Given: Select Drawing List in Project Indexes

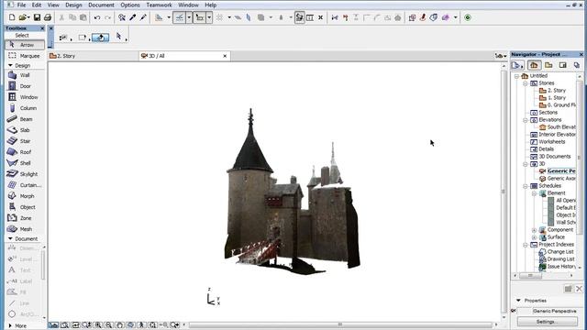Looking at the screenshot, I should click(x=560, y=258).
